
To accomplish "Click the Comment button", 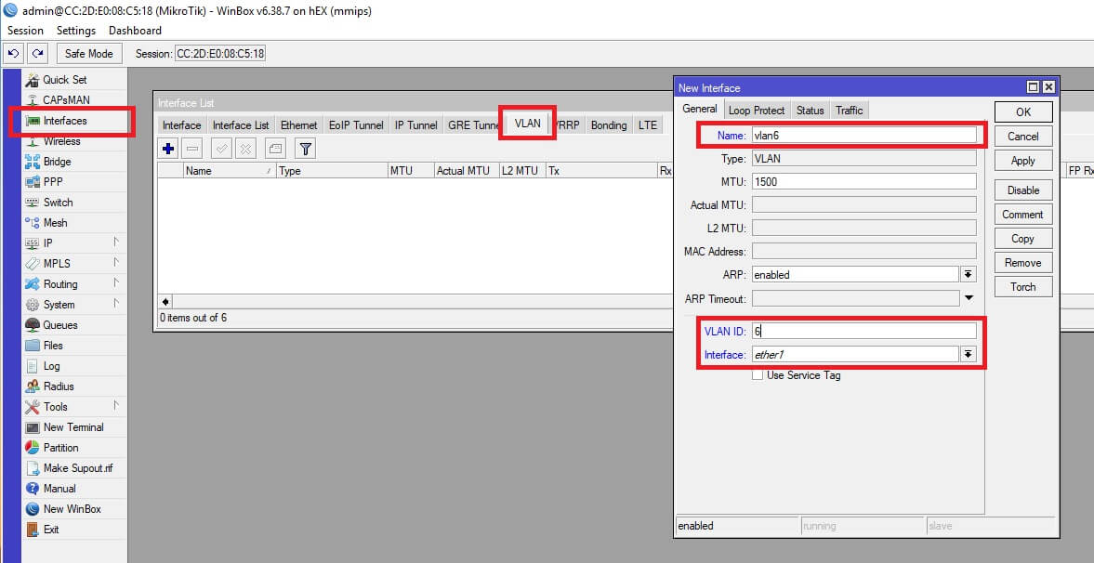I will click(x=1022, y=215).
